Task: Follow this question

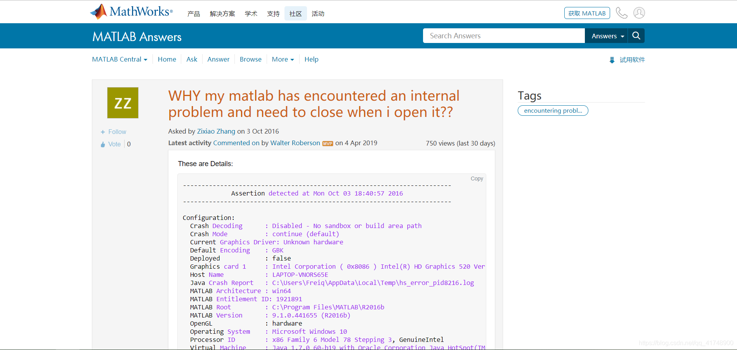Action: (x=117, y=132)
